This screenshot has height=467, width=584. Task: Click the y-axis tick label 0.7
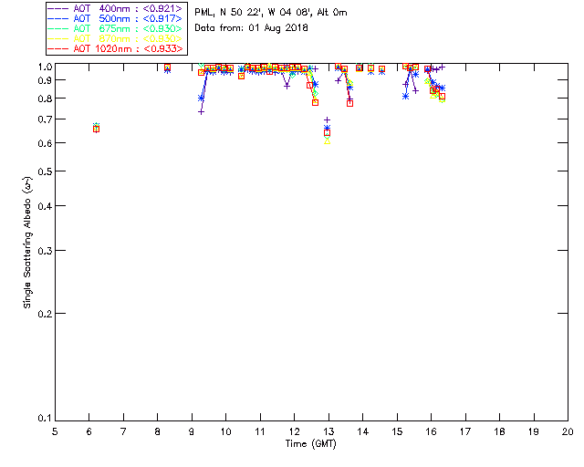click(x=45, y=119)
